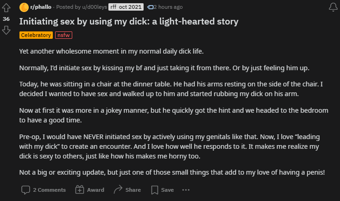Image resolution: width=340 pixels, height=201 pixels.
Task: Click the small icon before the timestamp
Action: 150,7
